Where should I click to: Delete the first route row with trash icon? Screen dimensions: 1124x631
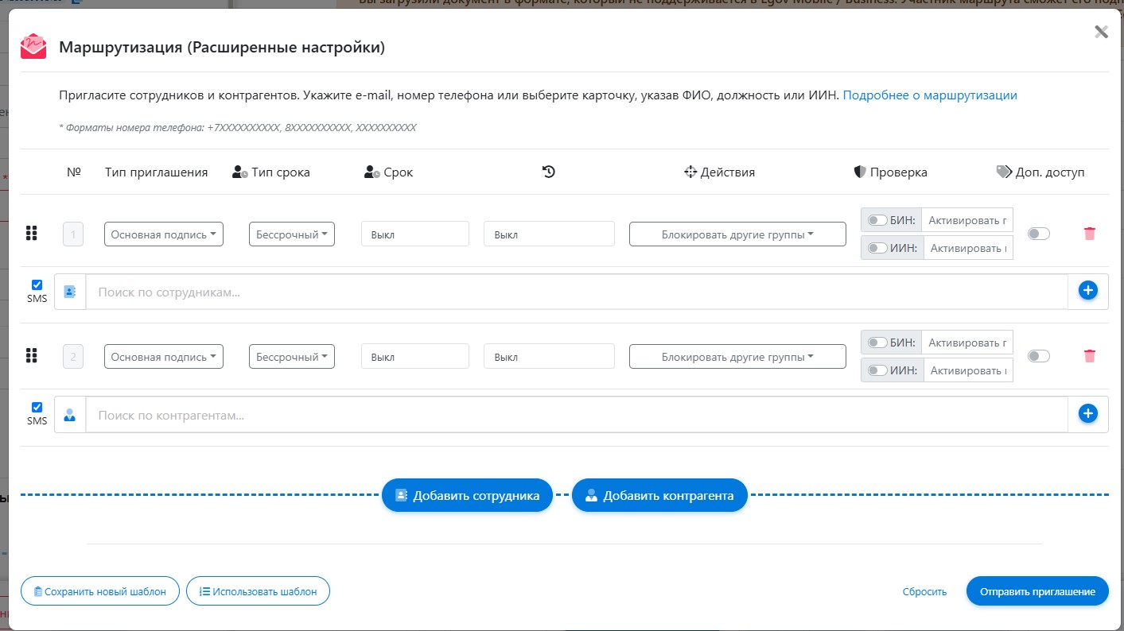point(1089,234)
